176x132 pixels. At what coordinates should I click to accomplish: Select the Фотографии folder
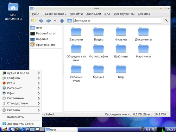(x=99, y=51)
